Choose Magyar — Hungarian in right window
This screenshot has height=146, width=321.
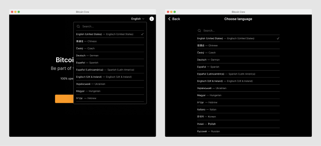pos(238,95)
